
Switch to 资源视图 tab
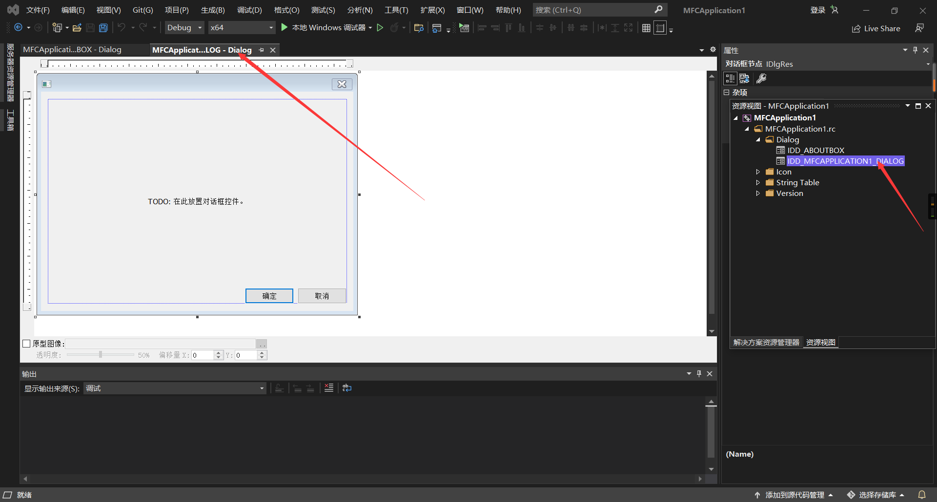(821, 343)
